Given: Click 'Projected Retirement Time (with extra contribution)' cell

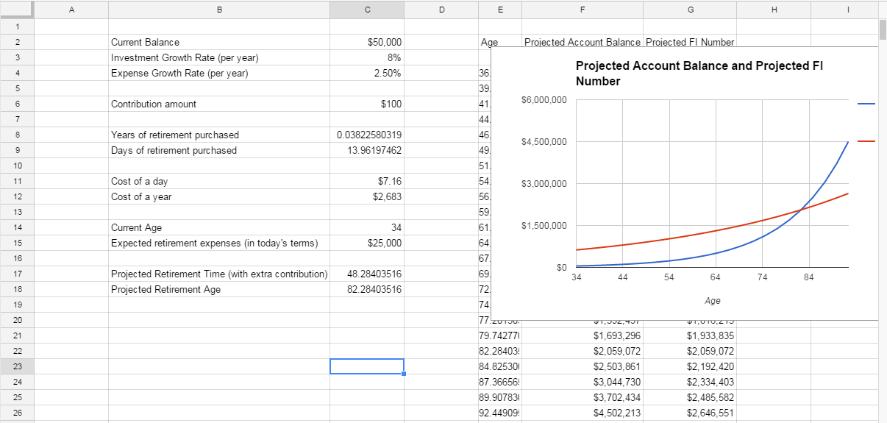Looking at the screenshot, I should (x=219, y=274).
